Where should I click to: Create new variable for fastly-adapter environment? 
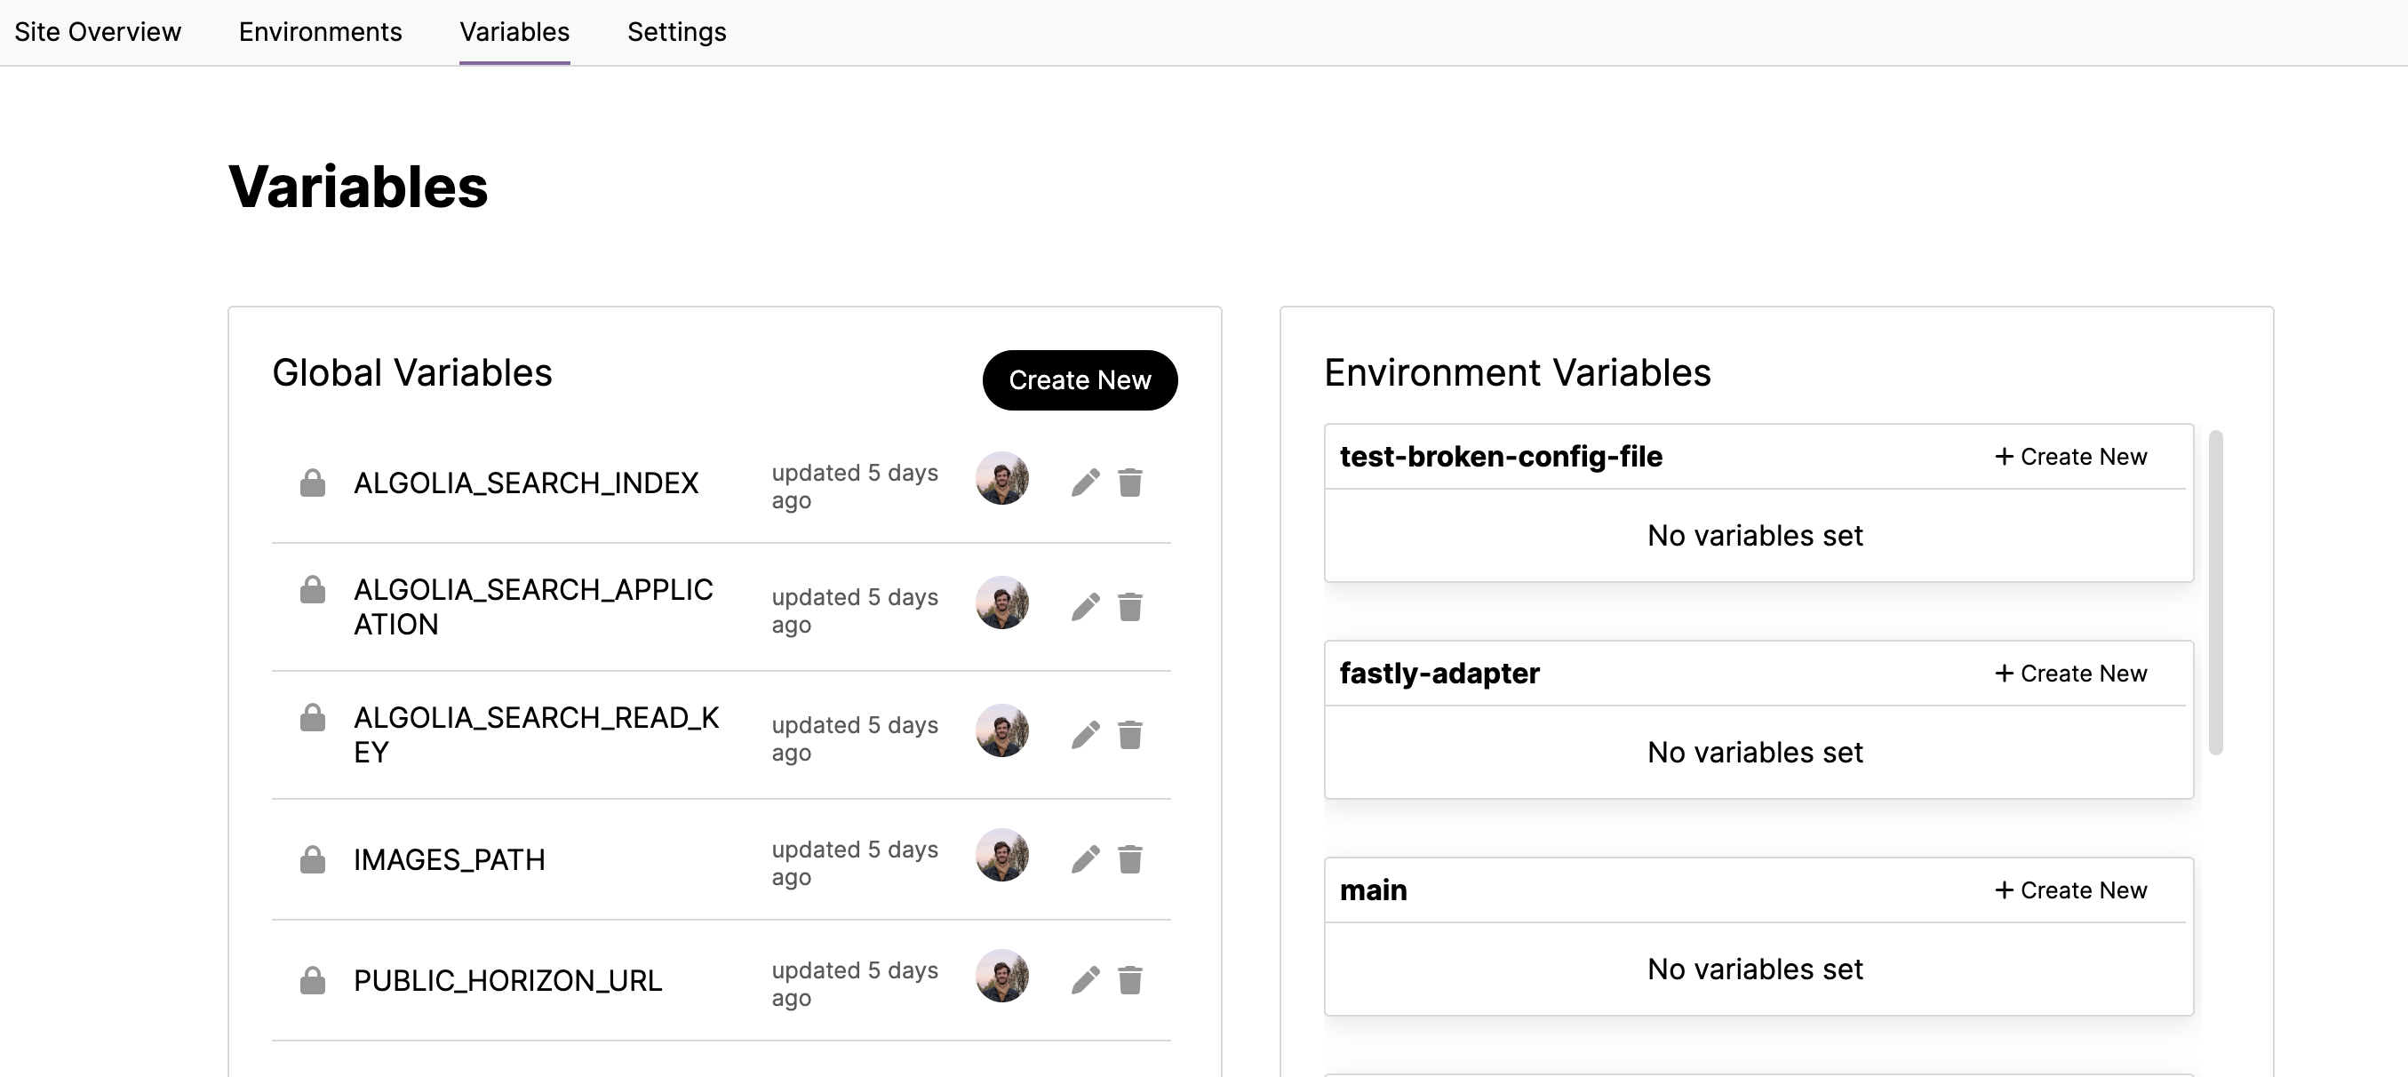[x=2070, y=674]
